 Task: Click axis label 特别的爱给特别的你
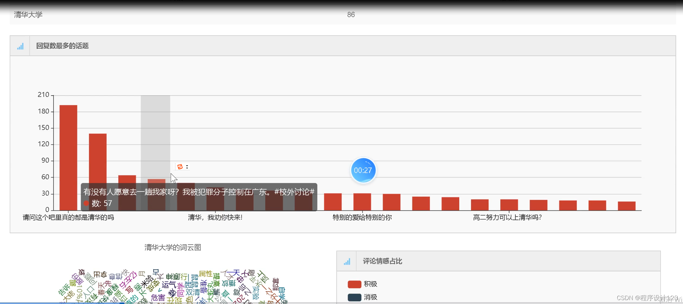pos(362,218)
